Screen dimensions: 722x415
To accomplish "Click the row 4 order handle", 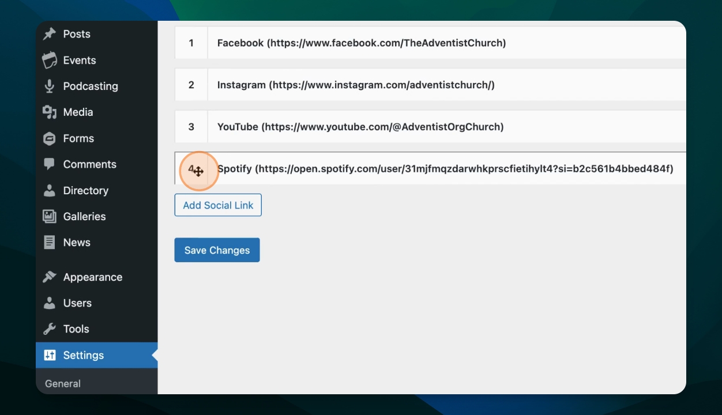I will (x=191, y=169).
